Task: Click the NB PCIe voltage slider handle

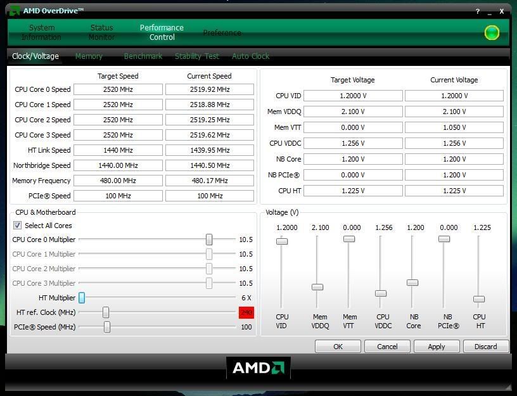Action: click(x=444, y=239)
